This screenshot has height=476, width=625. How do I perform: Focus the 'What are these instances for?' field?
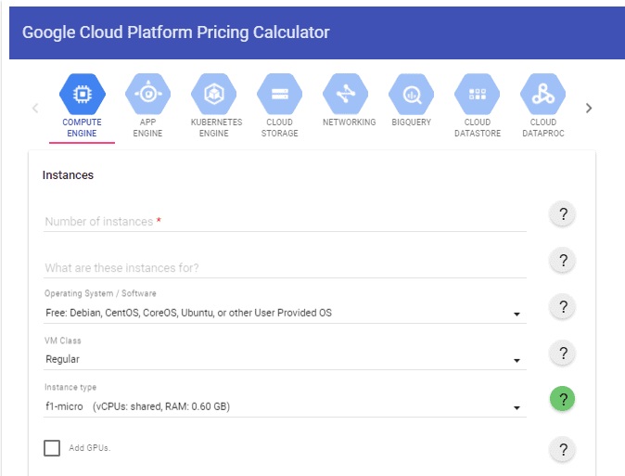tap(285, 268)
